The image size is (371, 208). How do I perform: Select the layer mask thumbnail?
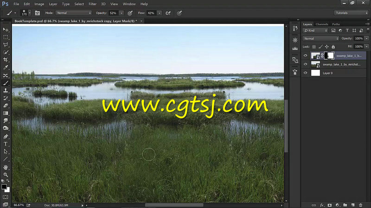329,55
